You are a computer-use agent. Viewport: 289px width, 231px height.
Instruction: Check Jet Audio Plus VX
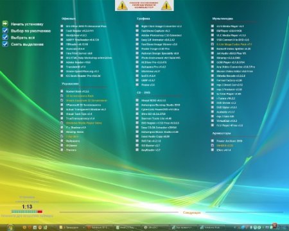(x=213, y=53)
